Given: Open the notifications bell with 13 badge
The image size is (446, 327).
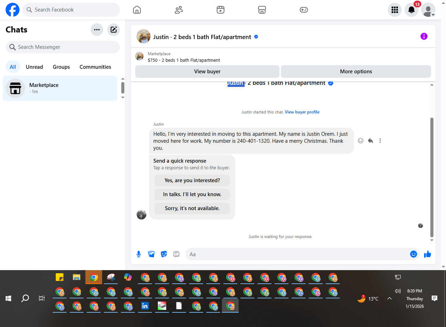Looking at the screenshot, I should [412, 10].
